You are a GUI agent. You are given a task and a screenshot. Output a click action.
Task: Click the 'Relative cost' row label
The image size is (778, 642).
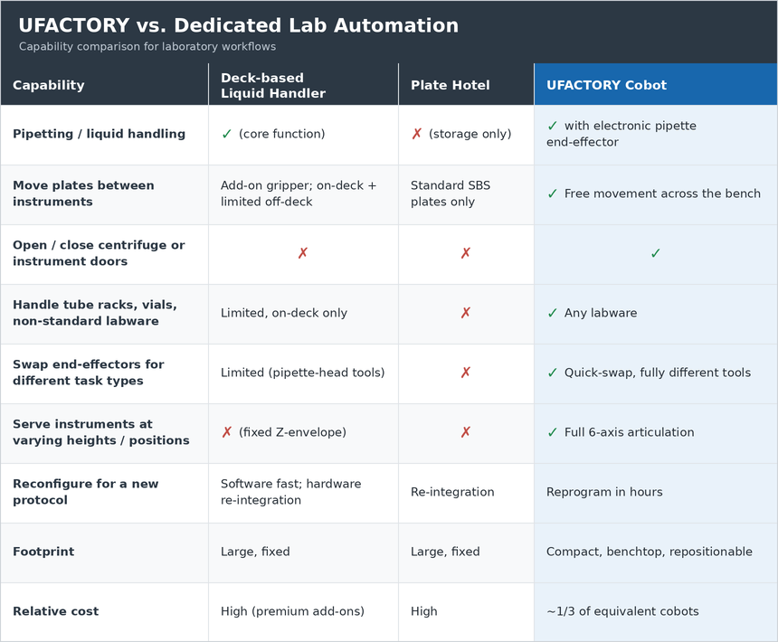coord(55,611)
